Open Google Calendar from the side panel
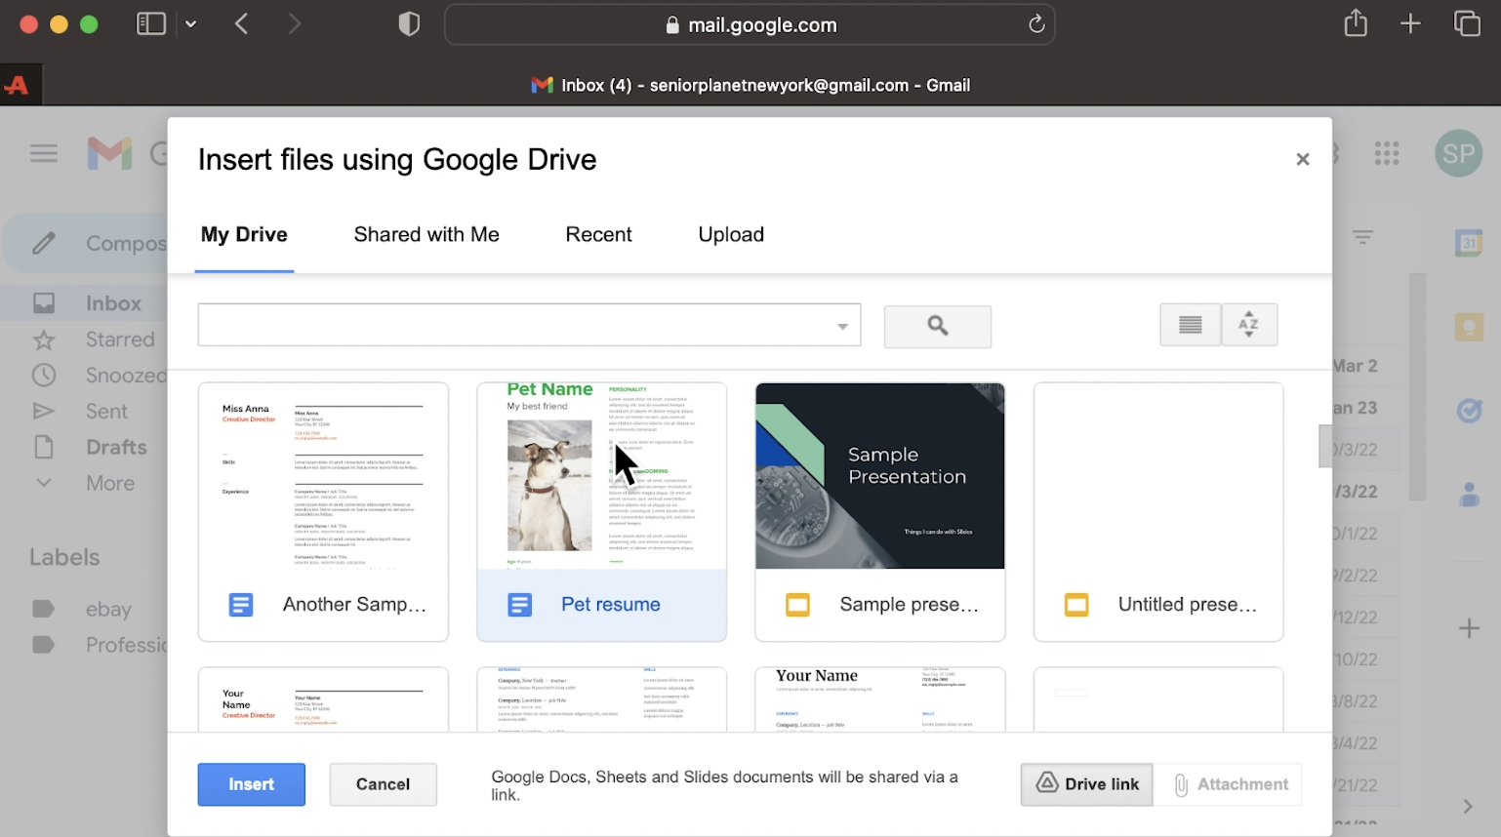The image size is (1501, 837). [x=1469, y=242]
